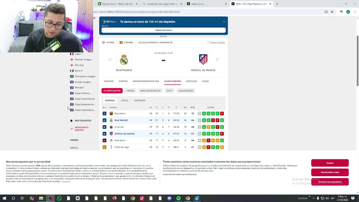Open Real Betis team row
This screenshot has width=359, height=202.
(164, 140)
